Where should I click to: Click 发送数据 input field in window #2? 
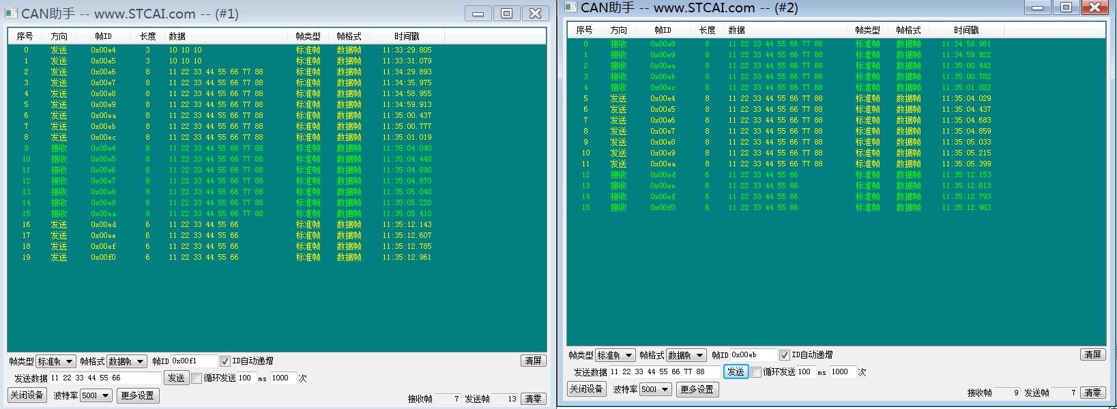(665, 372)
